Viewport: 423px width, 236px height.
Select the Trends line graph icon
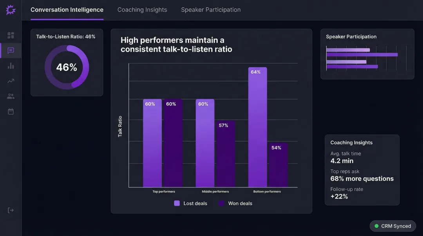11,81
